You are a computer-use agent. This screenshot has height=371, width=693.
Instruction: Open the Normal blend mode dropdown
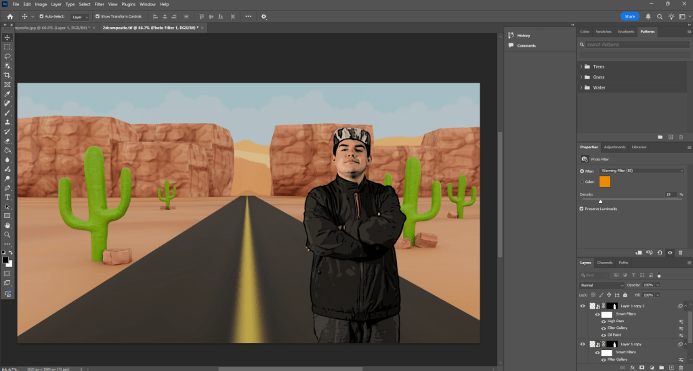601,285
